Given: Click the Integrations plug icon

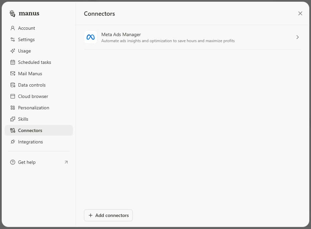Looking at the screenshot, I should point(13,142).
